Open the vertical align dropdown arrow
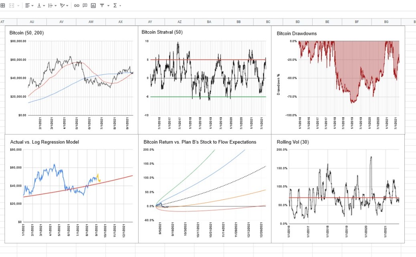 (44, 6)
